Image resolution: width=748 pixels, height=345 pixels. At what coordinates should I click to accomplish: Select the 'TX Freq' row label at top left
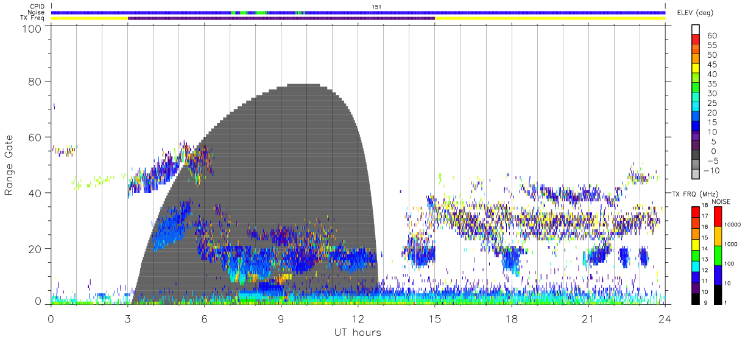[x=31, y=18]
